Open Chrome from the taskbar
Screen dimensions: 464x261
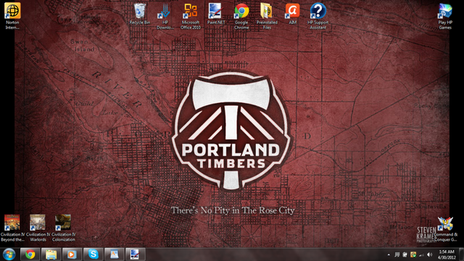coord(30,254)
